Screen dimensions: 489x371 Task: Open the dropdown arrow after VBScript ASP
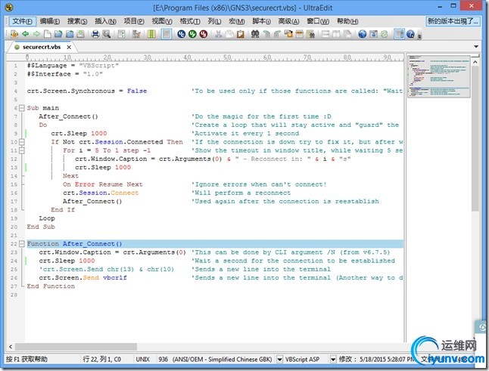(x=333, y=360)
